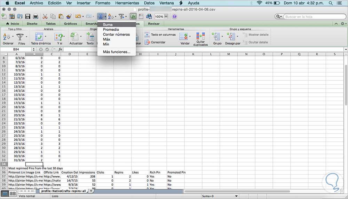Open the Suma=0 status bar dropdown

pos(236,196)
